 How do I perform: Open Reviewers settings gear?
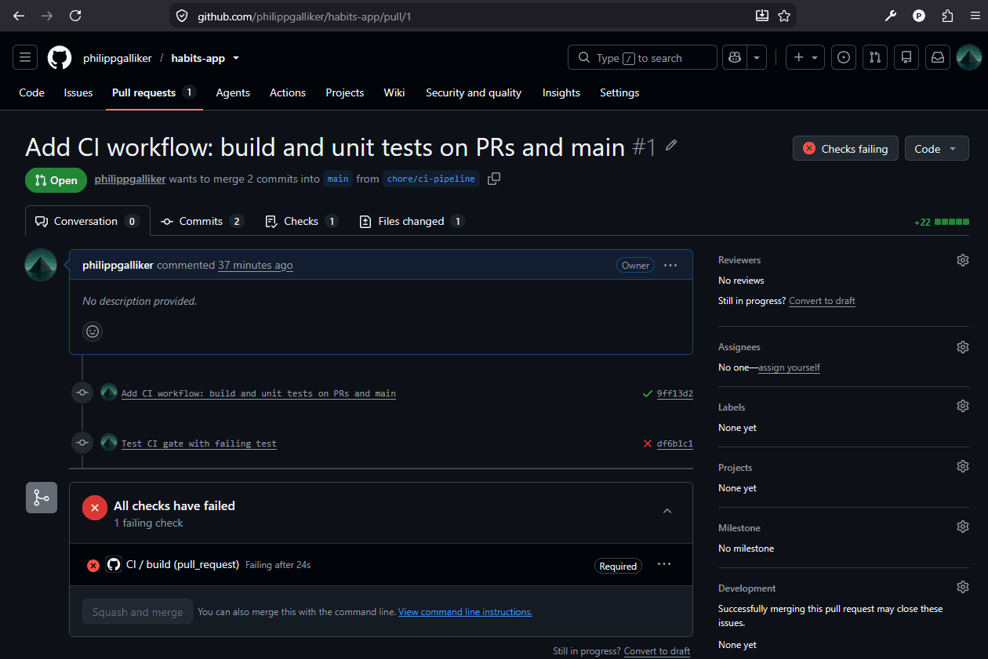click(x=963, y=260)
